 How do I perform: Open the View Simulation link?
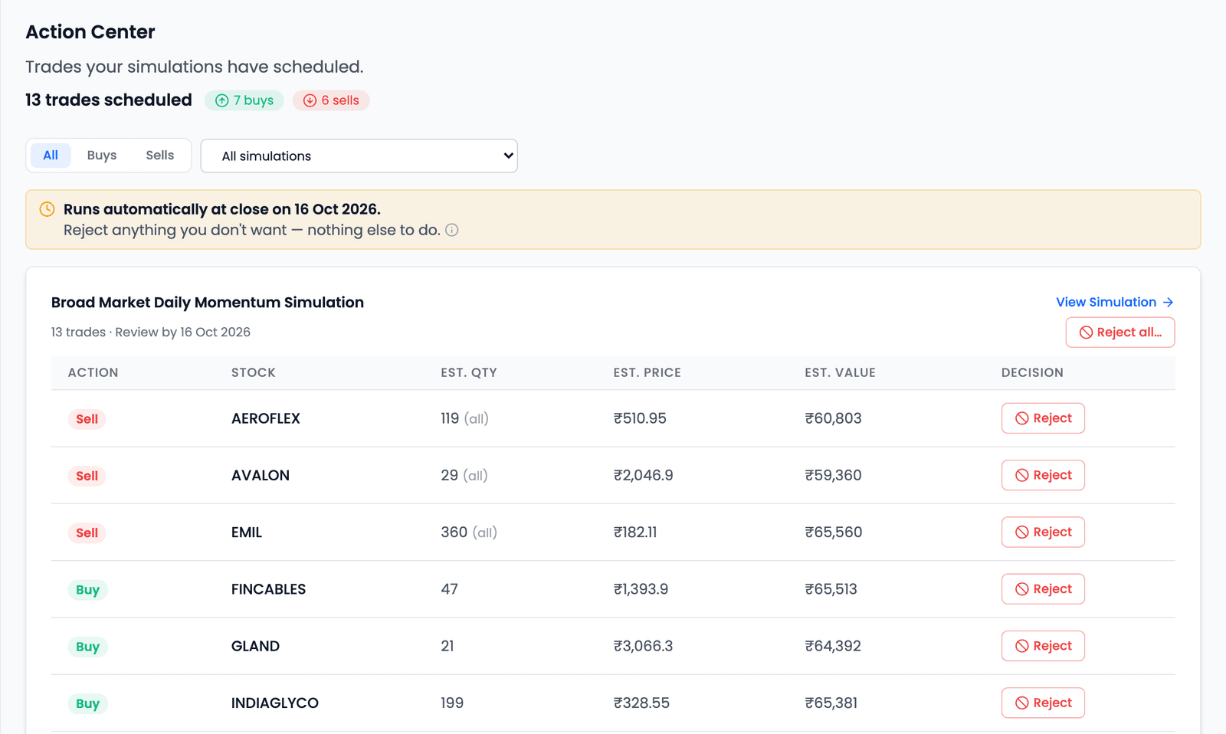1115,303
